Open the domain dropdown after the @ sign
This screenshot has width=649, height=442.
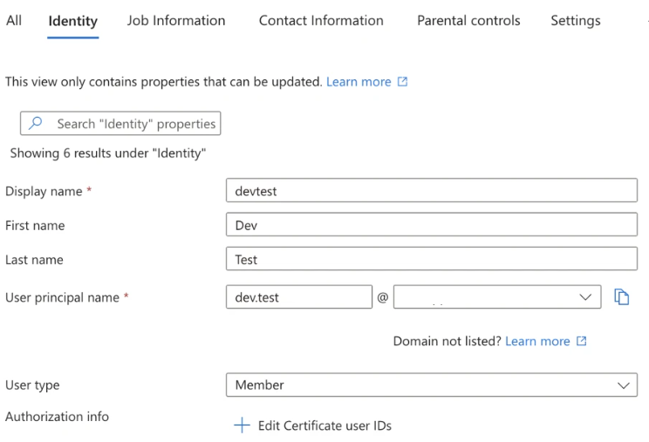click(x=497, y=297)
